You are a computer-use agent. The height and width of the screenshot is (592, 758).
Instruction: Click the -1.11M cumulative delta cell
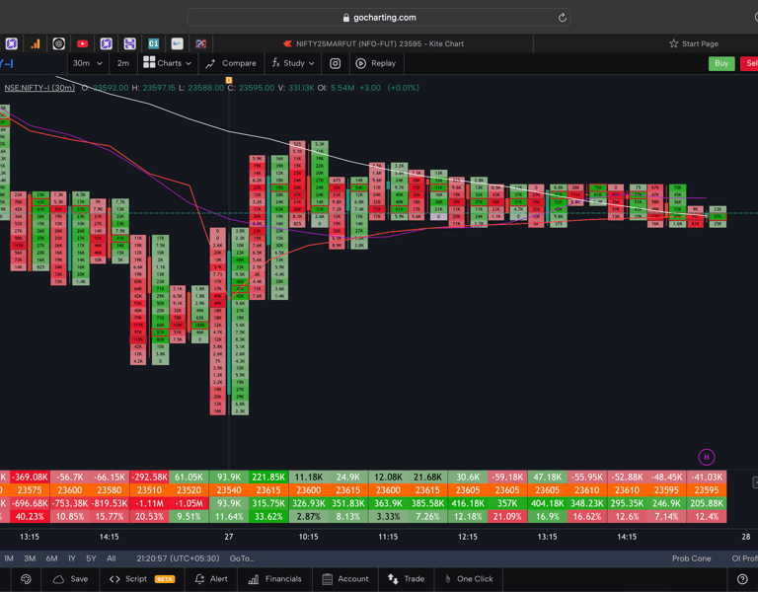coord(149,503)
